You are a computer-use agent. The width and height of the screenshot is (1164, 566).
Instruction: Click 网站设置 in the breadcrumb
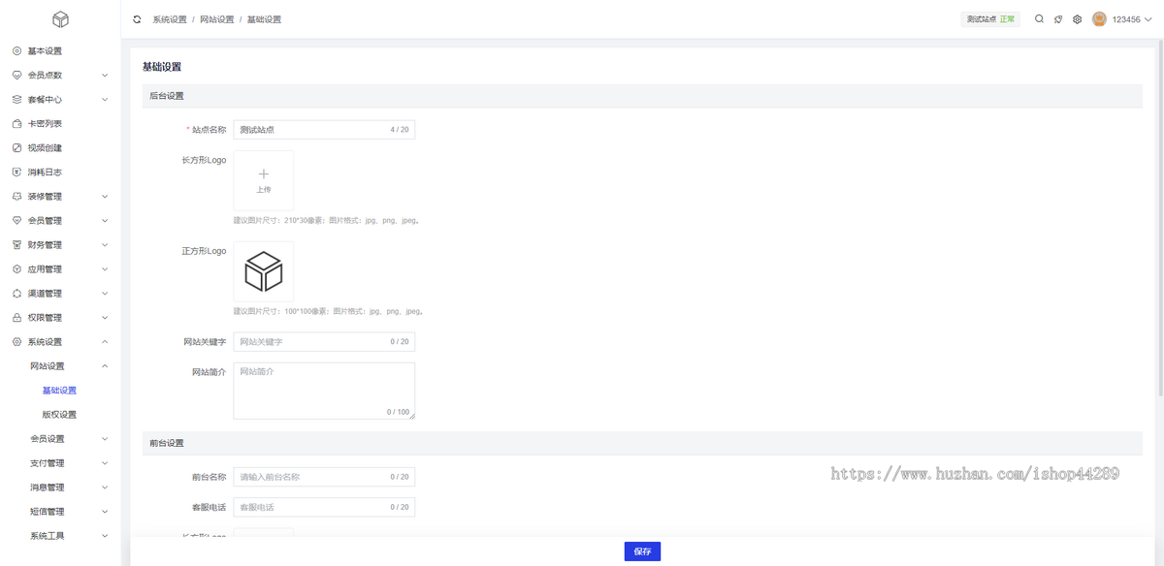(x=216, y=19)
